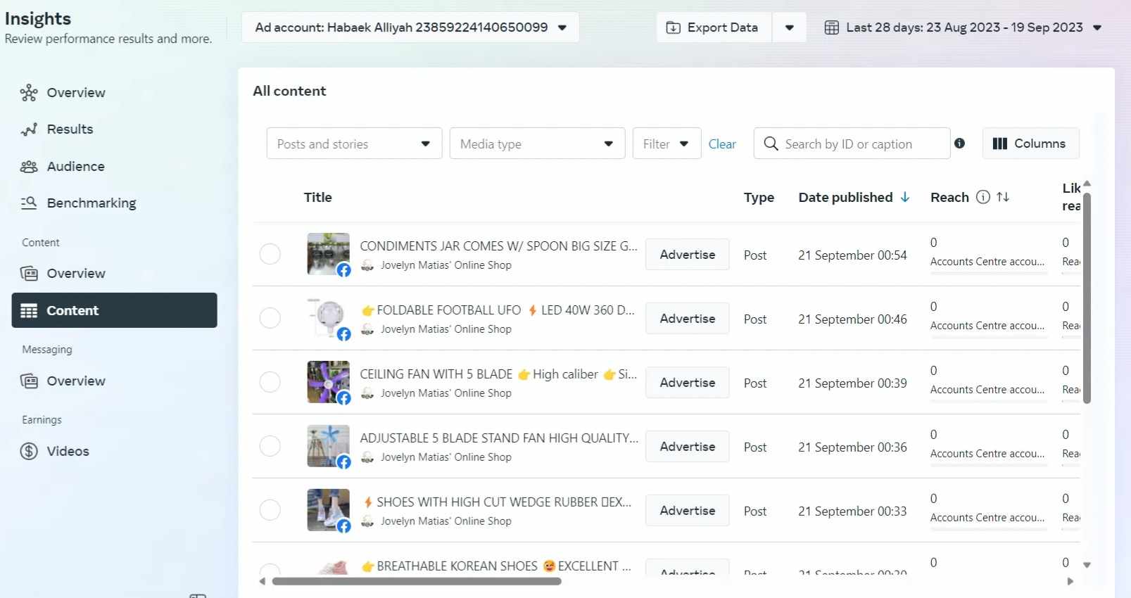Click the Content table grid icon
1131x598 pixels.
tap(29, 311)
